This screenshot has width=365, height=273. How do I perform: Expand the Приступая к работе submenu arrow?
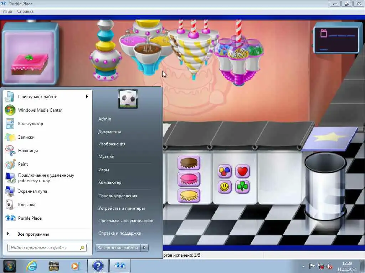(87, 97)
